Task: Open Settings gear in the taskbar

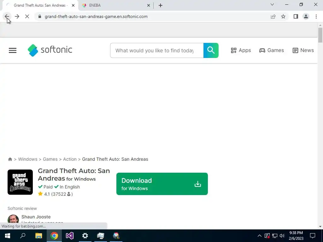Action: click(85, 236)
